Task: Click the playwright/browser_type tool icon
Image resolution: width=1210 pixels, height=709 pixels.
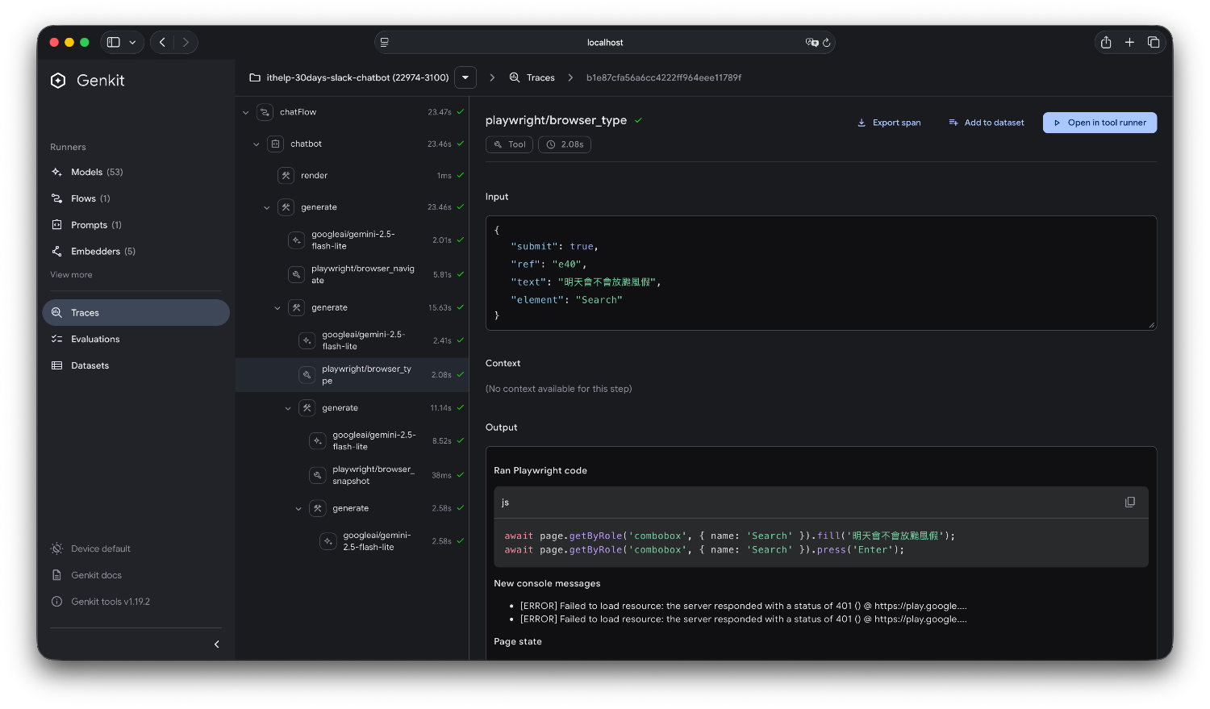Action: (x=307, y=375)
